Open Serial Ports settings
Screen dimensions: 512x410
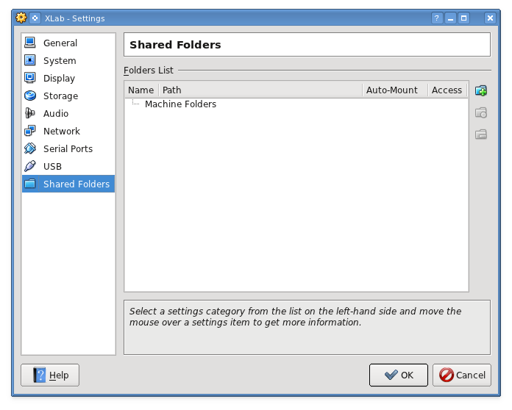68,148
